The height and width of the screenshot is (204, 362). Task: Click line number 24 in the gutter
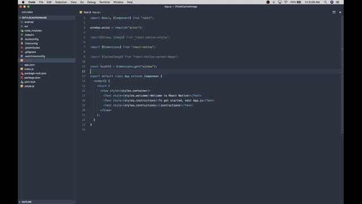tap(84, 130)
